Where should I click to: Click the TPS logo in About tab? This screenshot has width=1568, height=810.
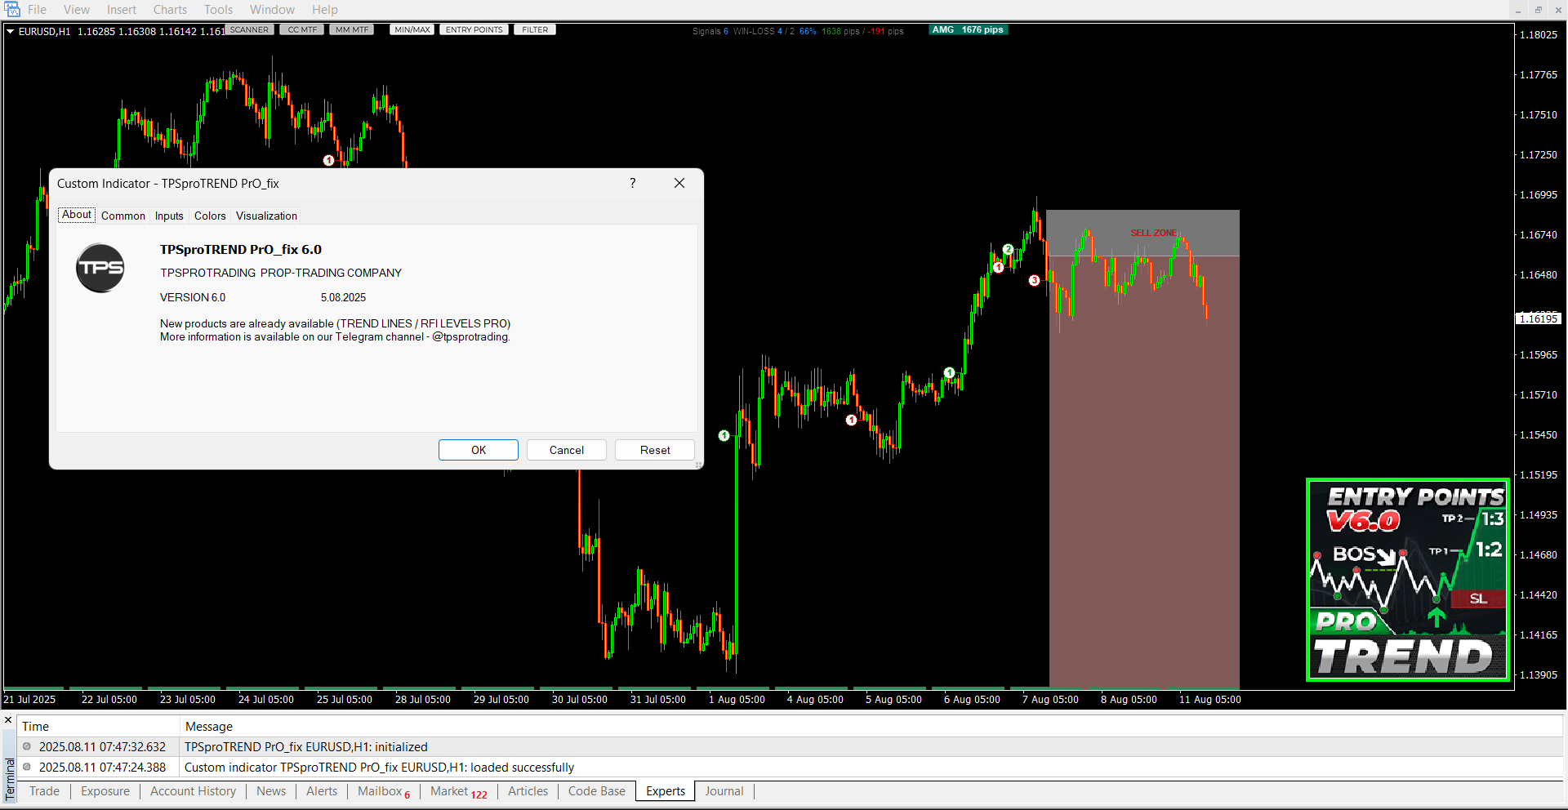pos(100,268)
